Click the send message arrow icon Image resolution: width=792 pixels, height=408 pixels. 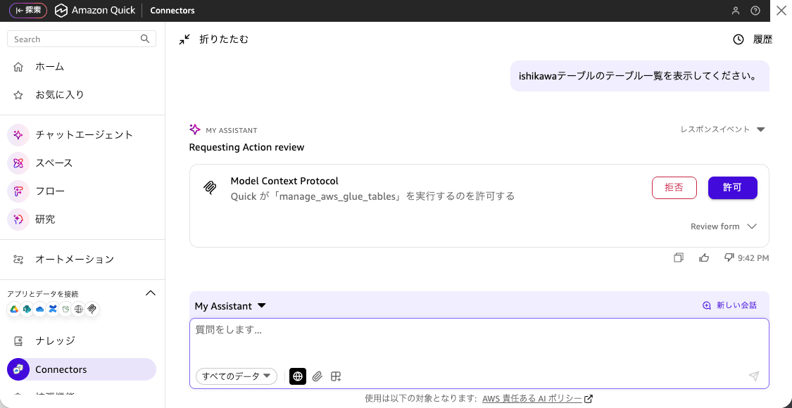point(753,376)
